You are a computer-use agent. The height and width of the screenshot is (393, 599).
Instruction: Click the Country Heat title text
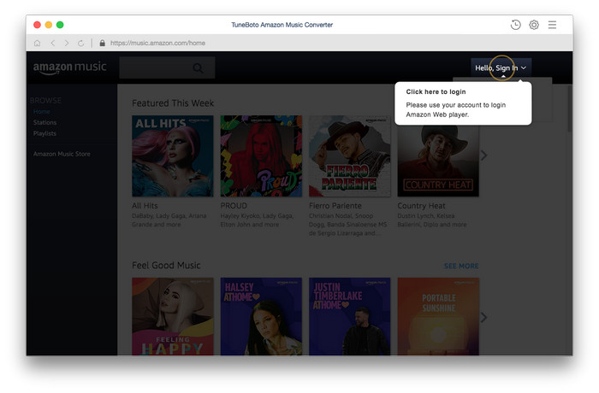(421, 206)
